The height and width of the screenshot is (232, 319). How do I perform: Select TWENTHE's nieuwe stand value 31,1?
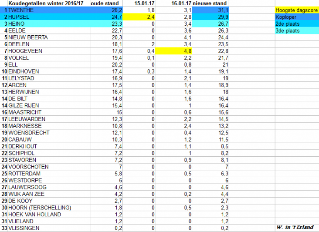[210, 10]
